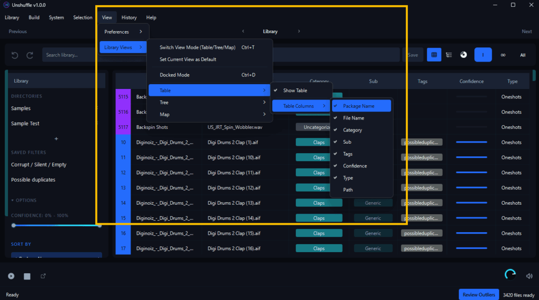Uncheck the Confidence column
This screenshot has height=300, width=539.
click(x=362, y=166)
